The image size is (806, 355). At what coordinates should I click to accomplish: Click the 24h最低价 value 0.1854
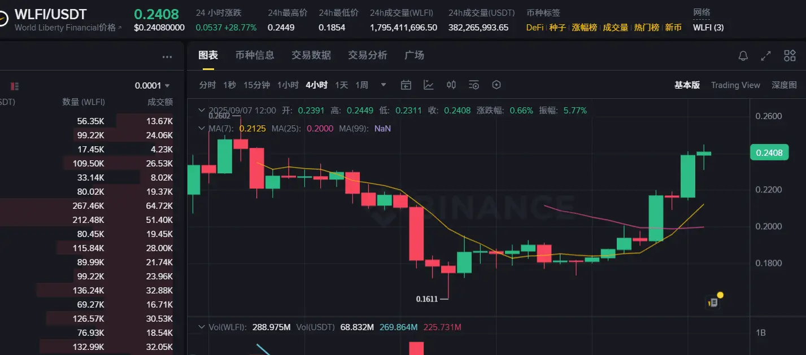tap(332, 27)
